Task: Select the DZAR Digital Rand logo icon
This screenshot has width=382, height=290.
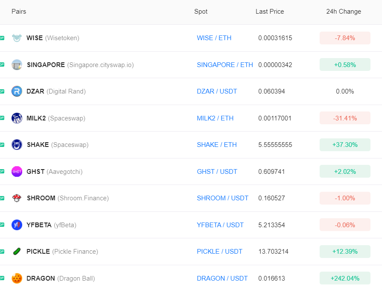Action: click(17, 91)
